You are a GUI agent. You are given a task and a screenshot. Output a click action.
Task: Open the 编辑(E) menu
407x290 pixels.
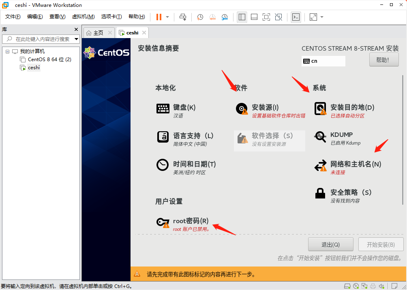(35, 17)
